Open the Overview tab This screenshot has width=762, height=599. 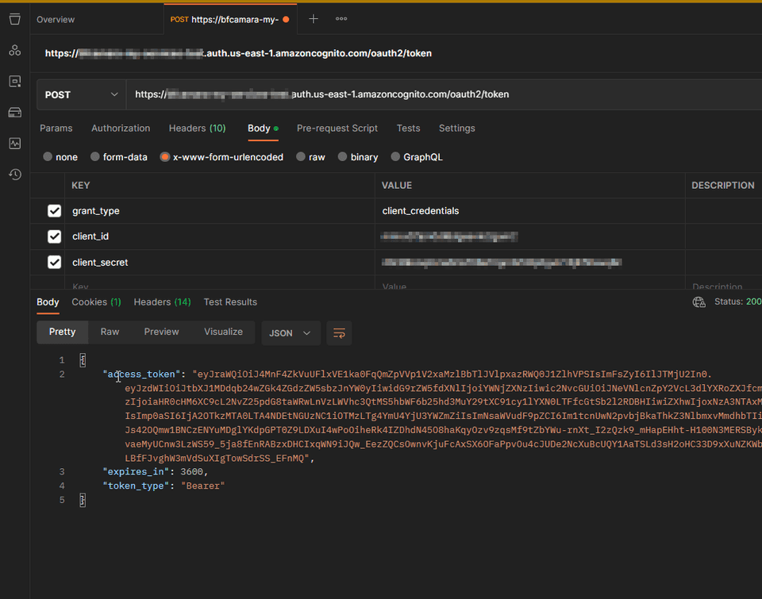click(56, 19)
